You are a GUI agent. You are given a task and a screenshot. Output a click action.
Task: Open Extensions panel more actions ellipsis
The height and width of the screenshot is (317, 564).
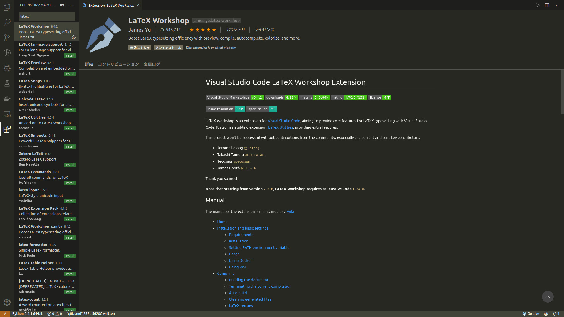tap(71, 5)
